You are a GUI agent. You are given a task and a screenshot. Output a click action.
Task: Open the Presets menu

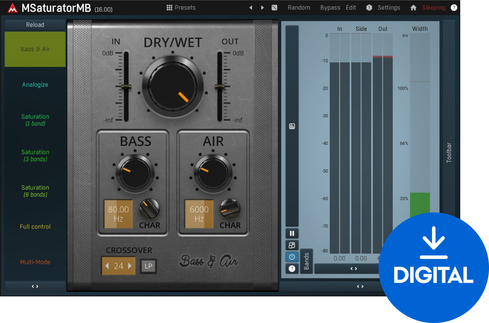(x=181, y=8)
